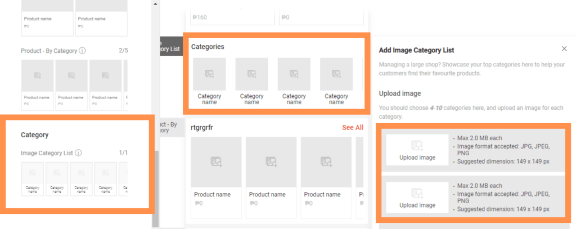Select third category image placeholder under Categories

[x=294, y=74]
